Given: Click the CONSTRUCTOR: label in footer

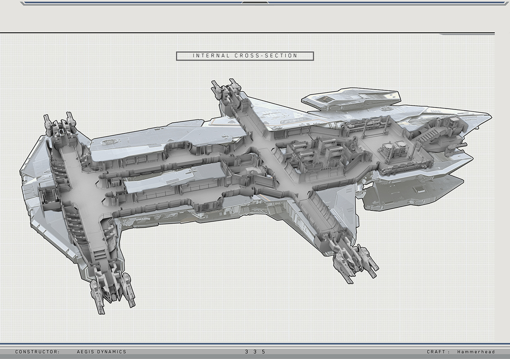Looking at the screenshot, I should pos(37,352).
